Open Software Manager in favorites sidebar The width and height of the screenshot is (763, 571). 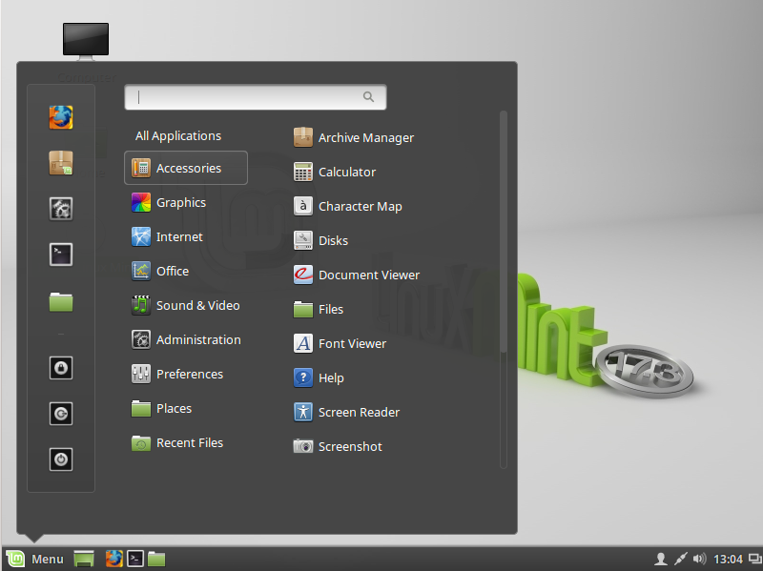(x=61, y=163)
